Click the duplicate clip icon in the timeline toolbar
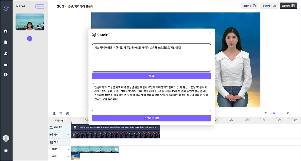This screenshot has width=301, height=161. pos(67,113)
